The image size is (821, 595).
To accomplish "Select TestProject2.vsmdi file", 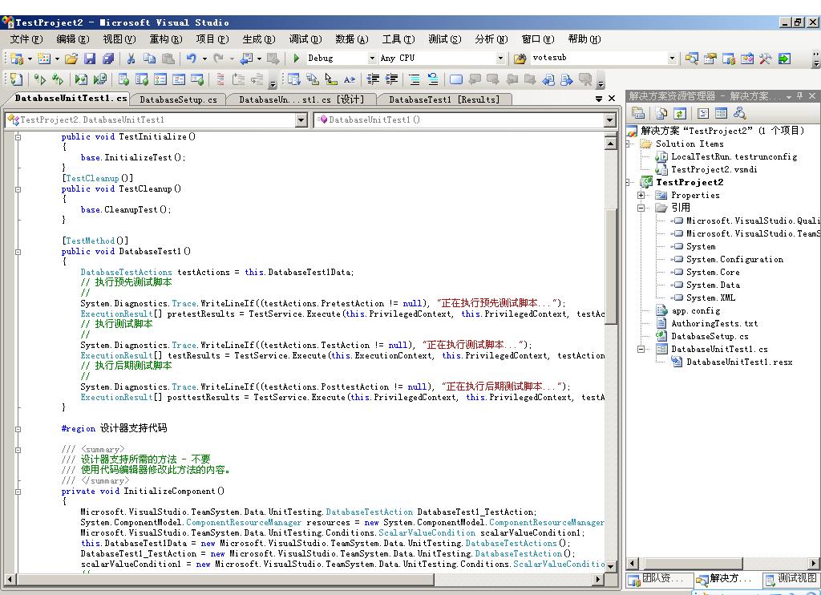I will [x=714, y=169].
